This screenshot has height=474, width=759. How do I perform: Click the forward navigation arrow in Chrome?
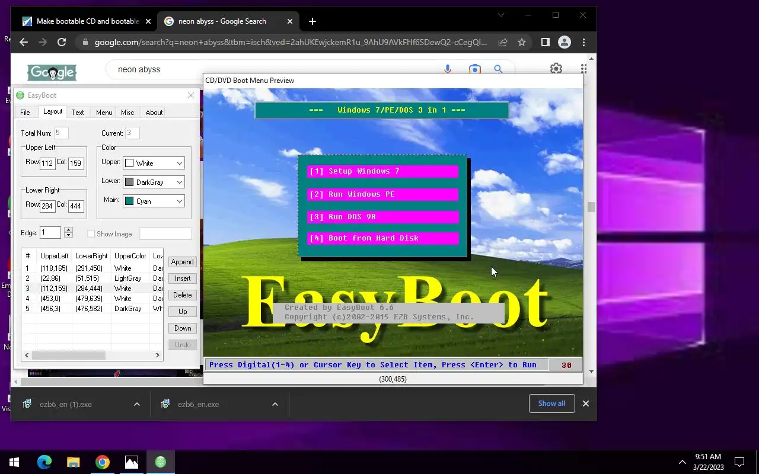click(43, 42)
